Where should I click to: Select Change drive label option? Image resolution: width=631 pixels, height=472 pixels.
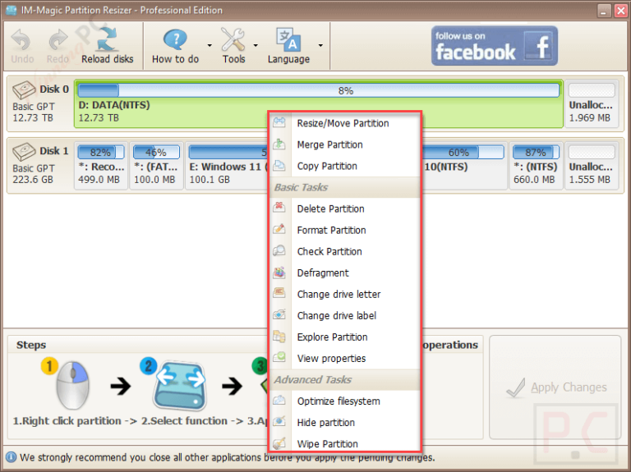(x=345, y=315)
